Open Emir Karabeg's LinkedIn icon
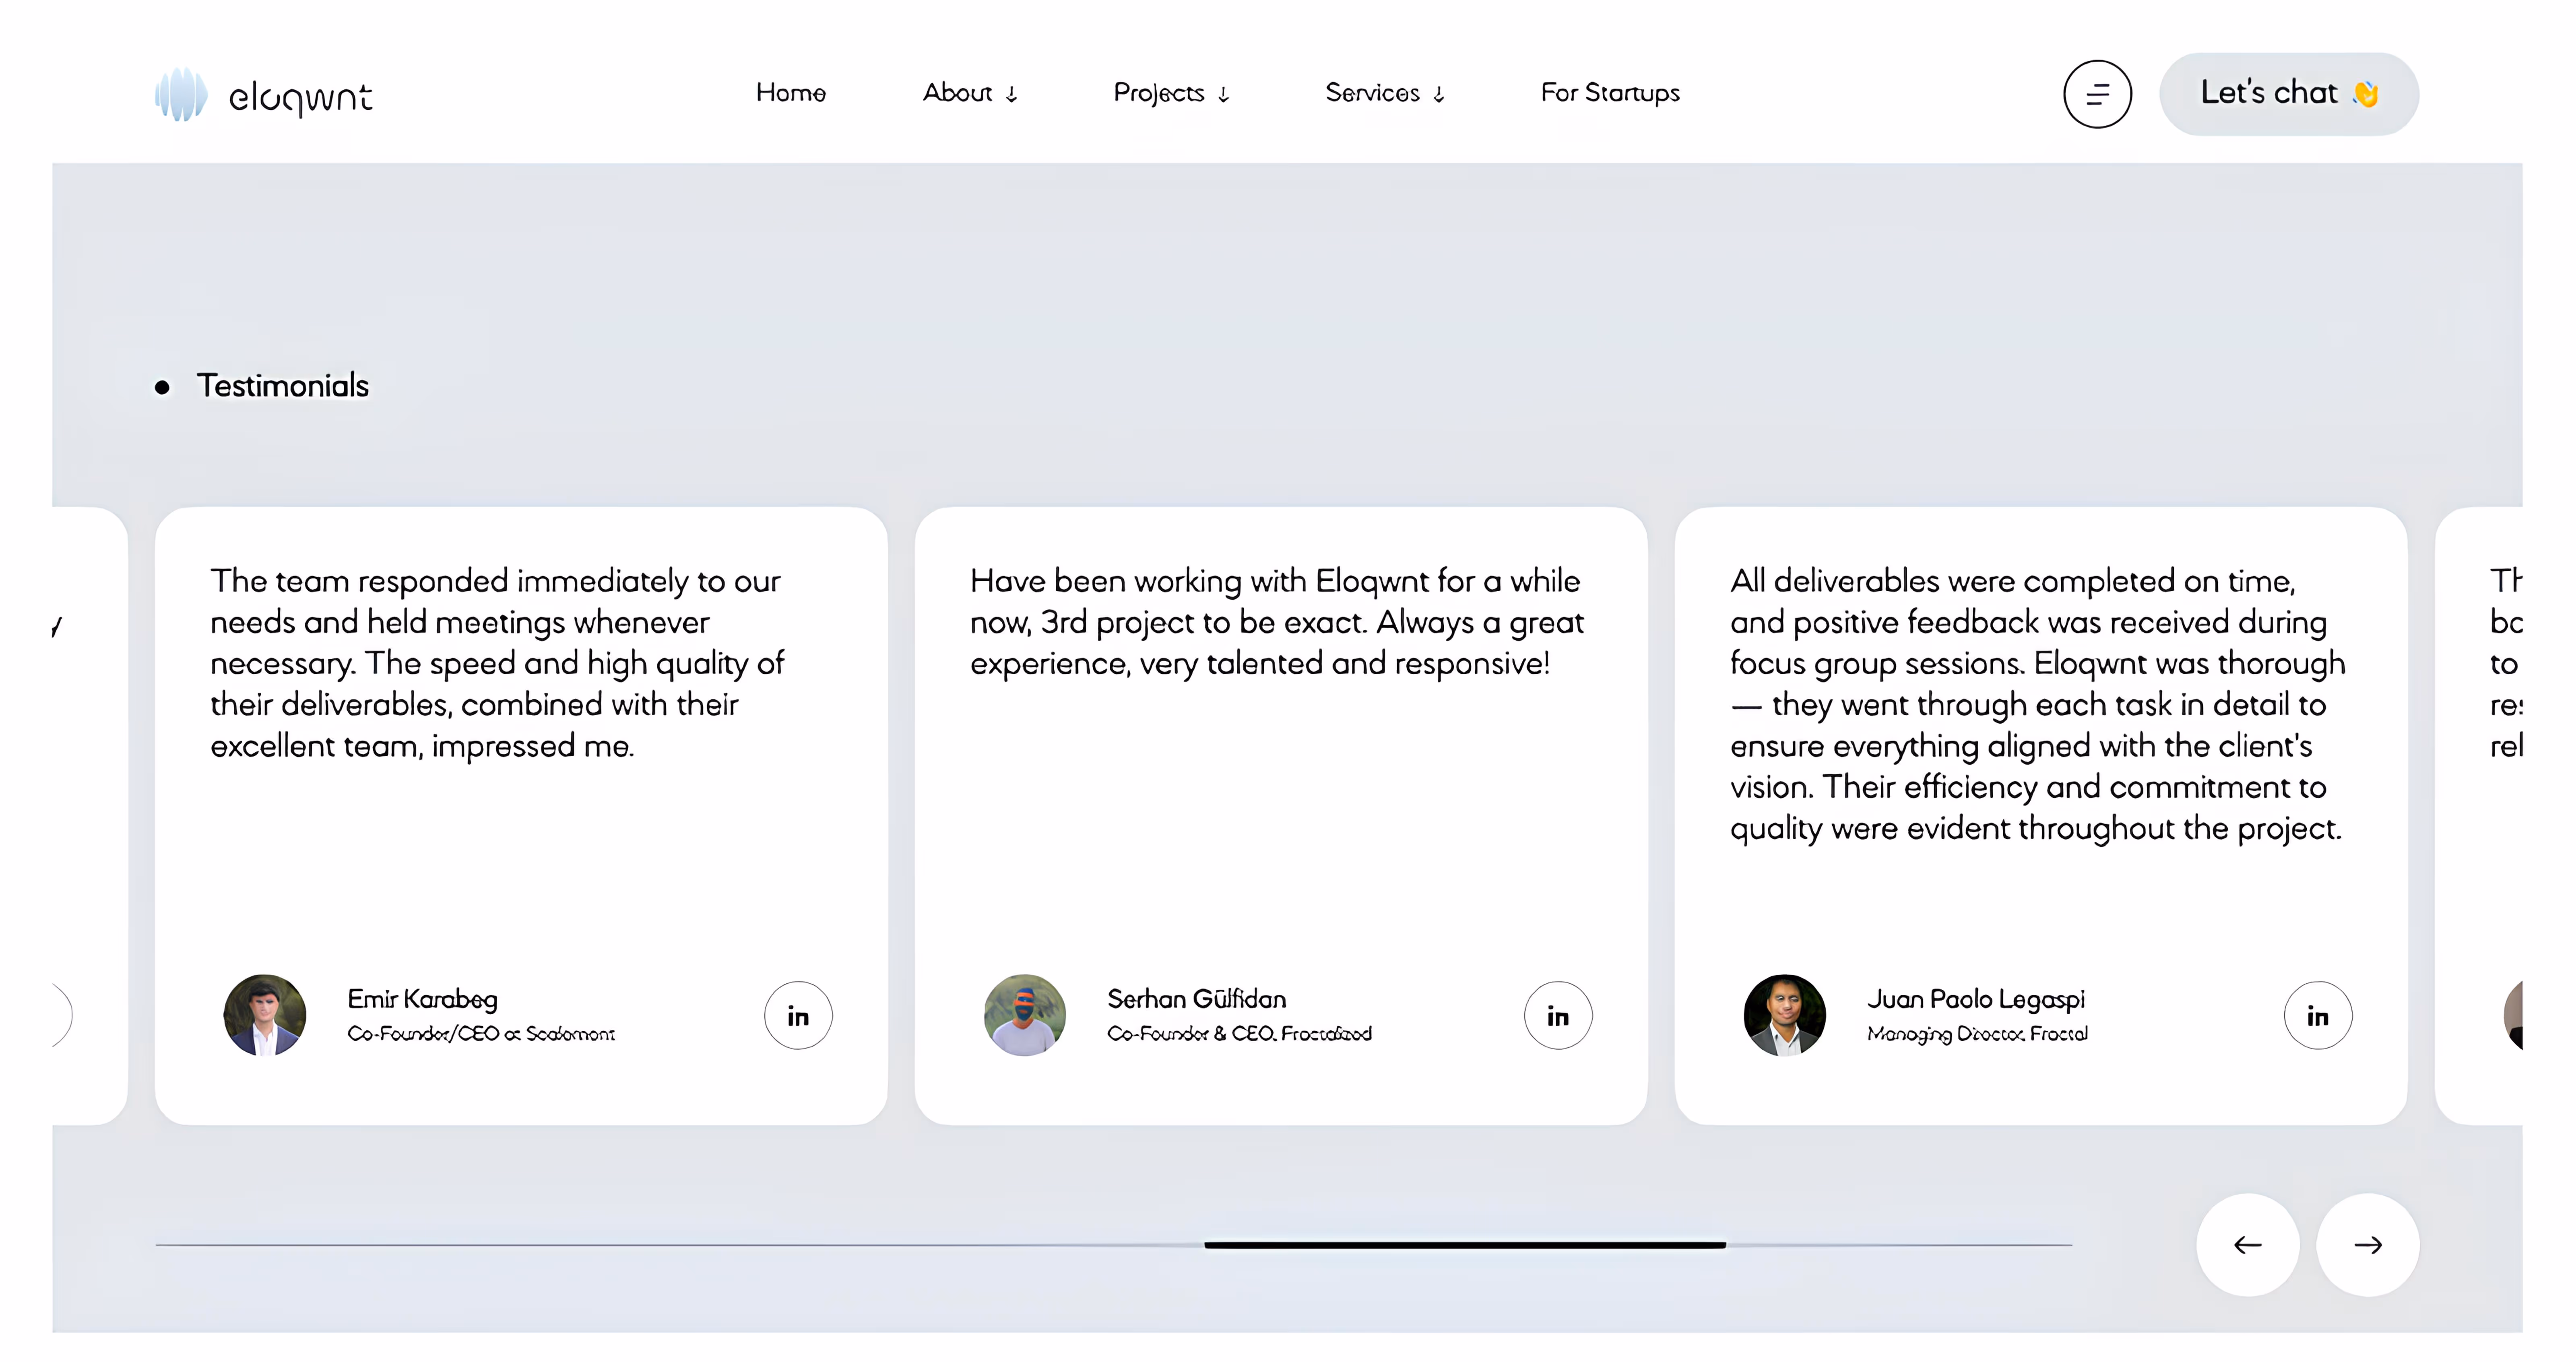The height and width of the screenshot is (1362, 2576). pos(798,1015)
